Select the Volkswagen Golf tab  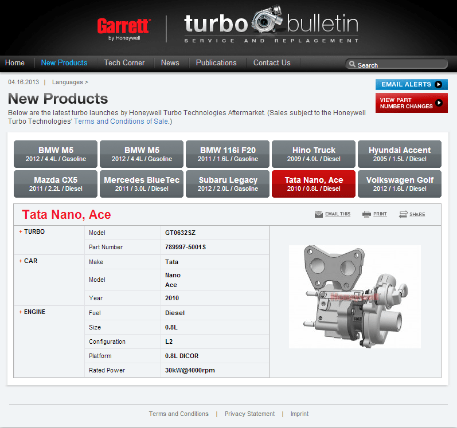coord(400,184)
